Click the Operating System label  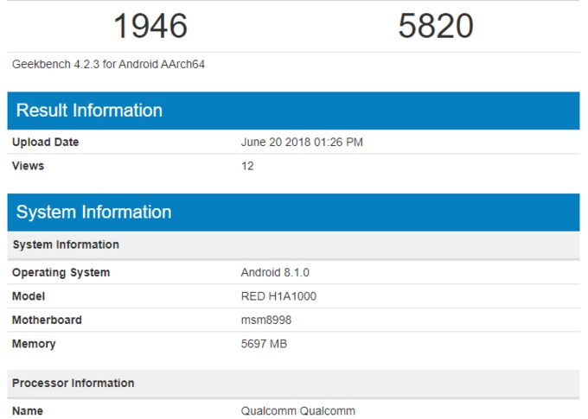tap(61, 272)
